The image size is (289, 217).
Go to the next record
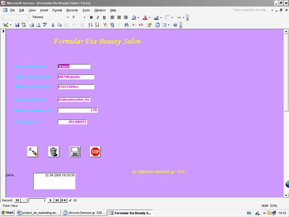[50, 200]
